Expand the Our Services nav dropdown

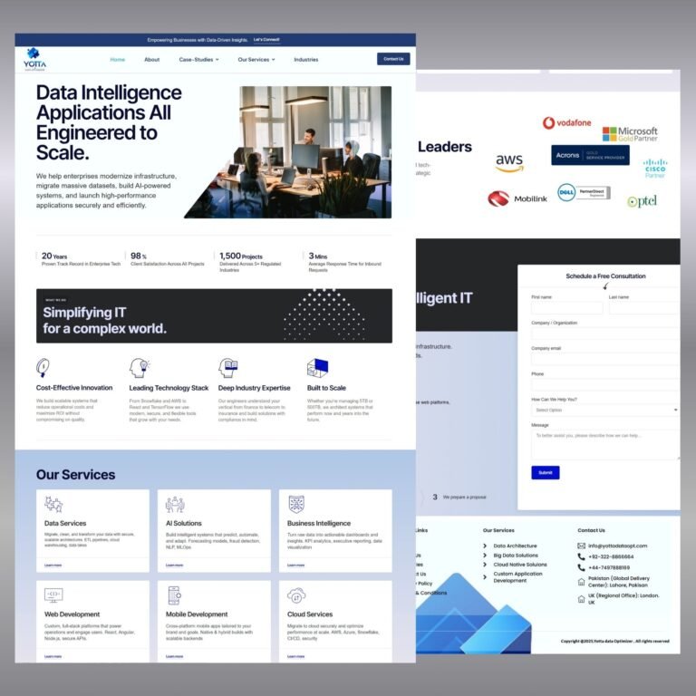pyautogui.click(x=256, y=60)
